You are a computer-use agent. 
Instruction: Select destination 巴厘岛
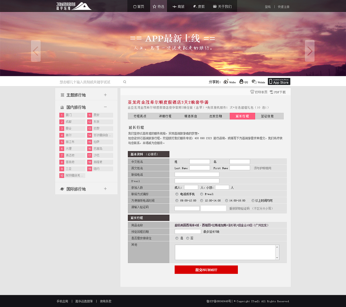[100, 149]
